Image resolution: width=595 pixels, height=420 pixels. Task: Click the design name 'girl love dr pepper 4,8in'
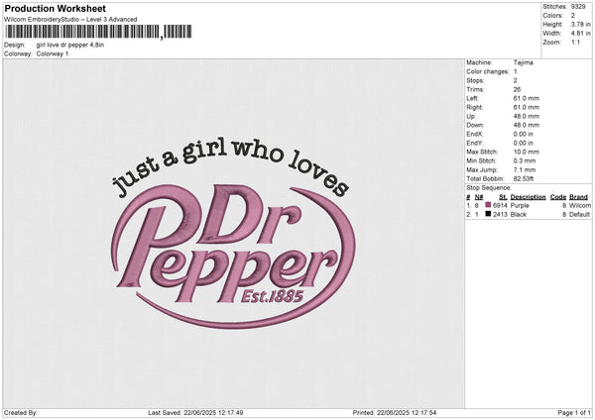tap(70, 45)
